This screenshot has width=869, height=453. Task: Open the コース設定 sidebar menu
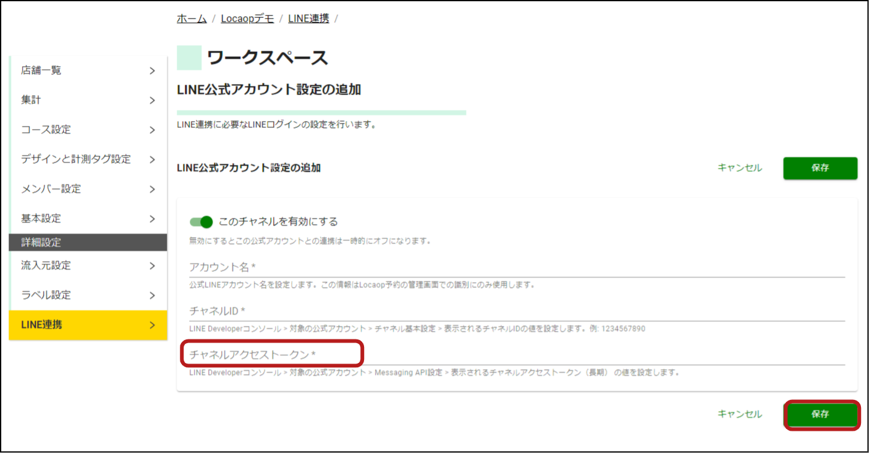click(88, 130)
